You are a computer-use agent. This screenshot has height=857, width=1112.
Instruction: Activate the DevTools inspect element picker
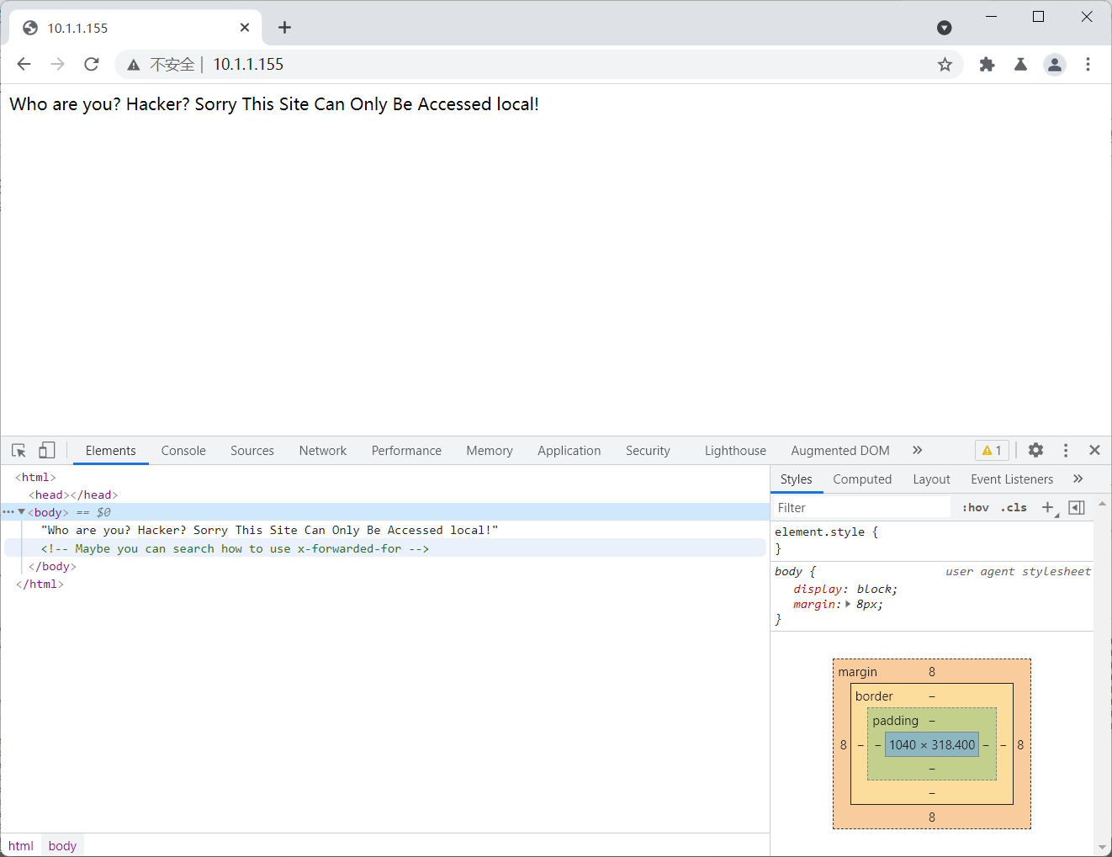click(19, 450)
